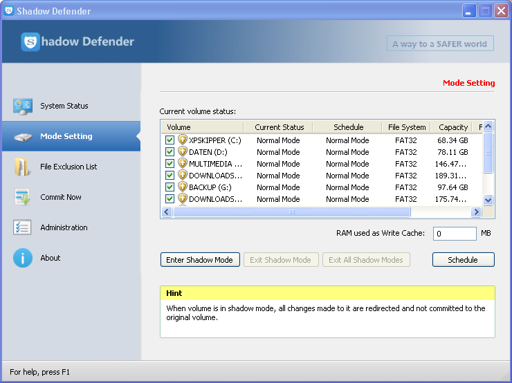Click the Commit Now download icon

(x=23, y=197)
